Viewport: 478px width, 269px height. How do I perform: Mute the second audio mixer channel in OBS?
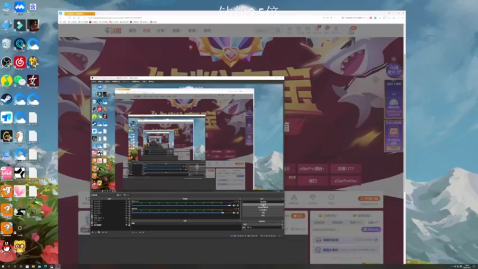[x=234, y=213]
